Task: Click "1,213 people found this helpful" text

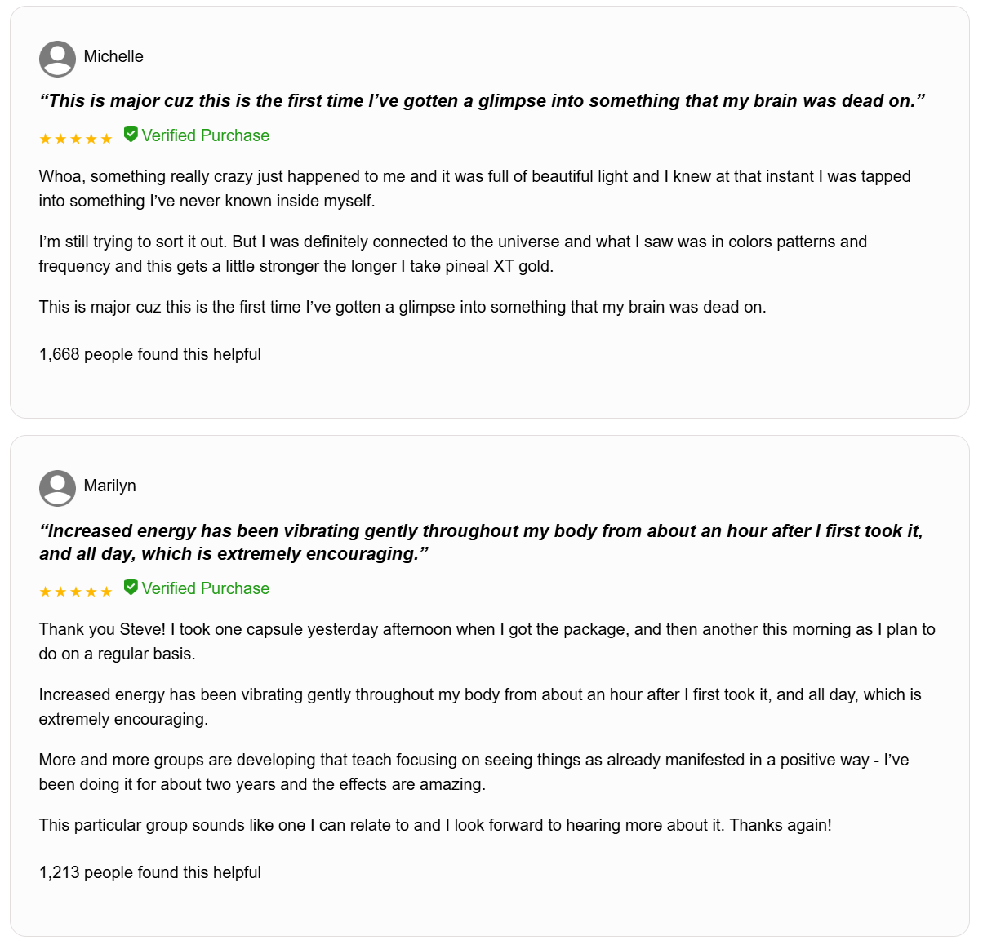Action: pos(150,872)
